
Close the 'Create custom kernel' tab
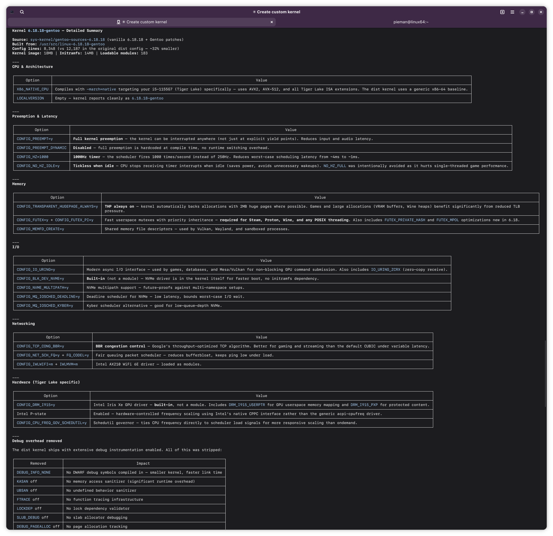coord(272,22)
